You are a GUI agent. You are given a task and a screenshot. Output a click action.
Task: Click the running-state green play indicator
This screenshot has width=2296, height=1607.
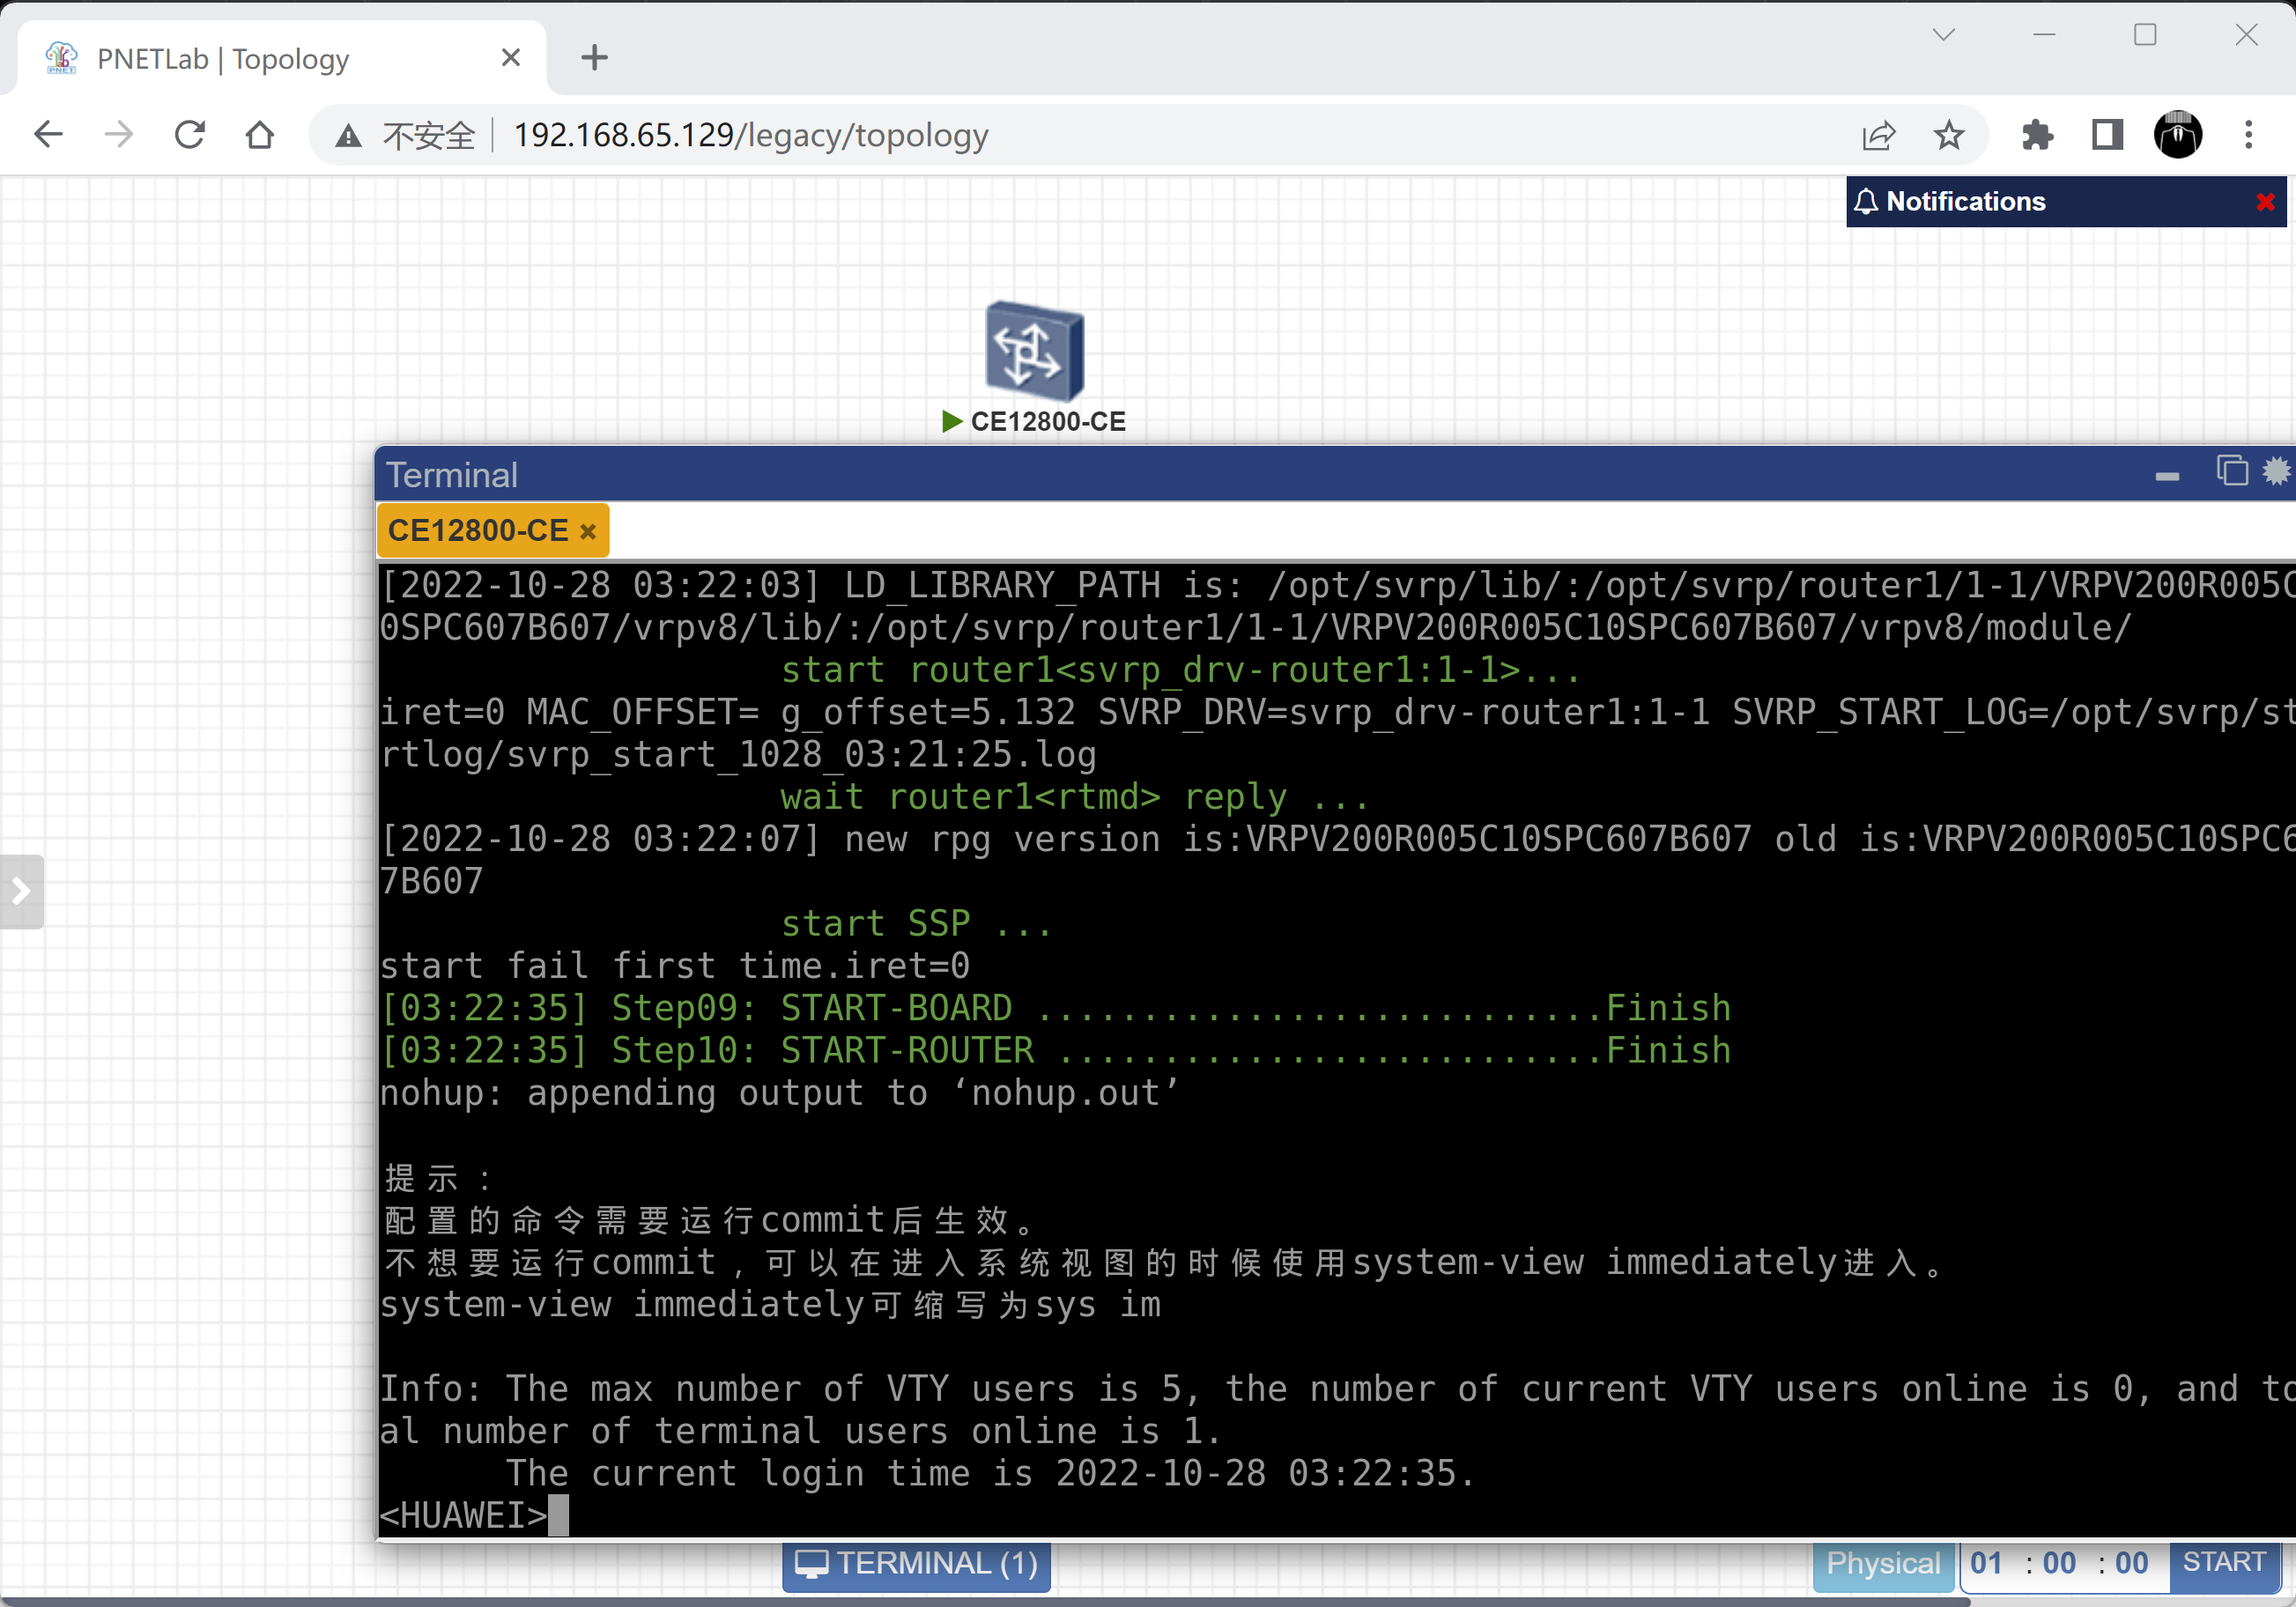952,422
